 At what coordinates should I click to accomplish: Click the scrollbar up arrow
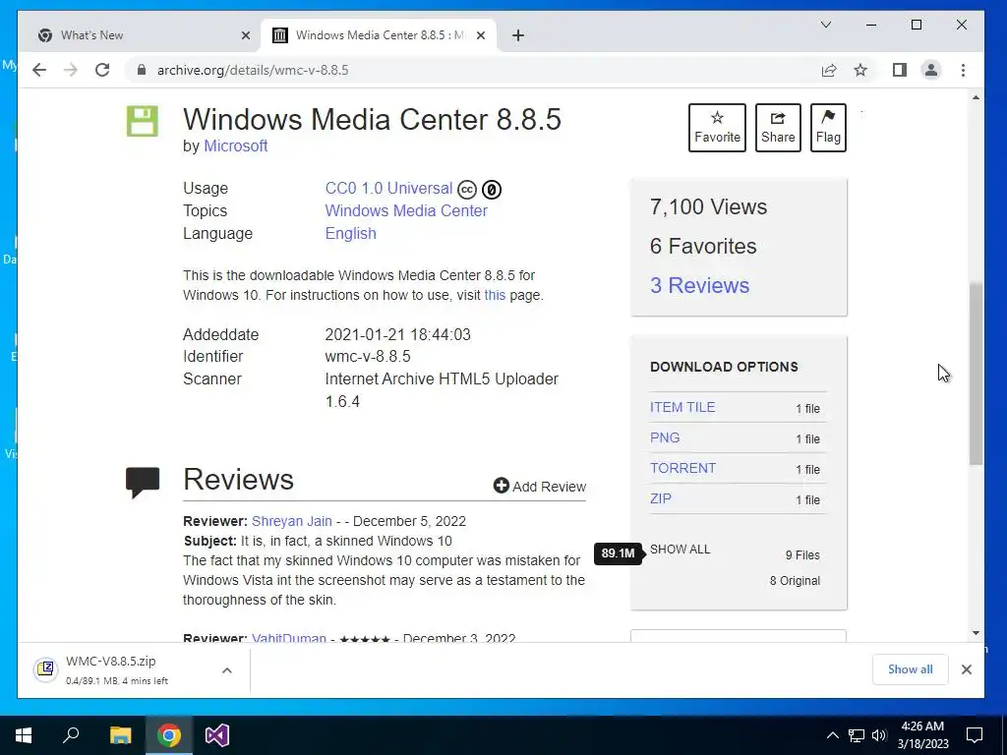pos(976,97)
